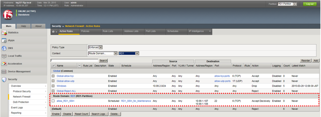
Task: Click the Reset Count button
Action: tap(81, 114)
